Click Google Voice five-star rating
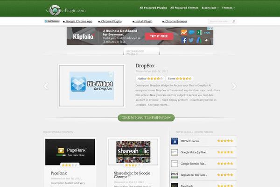This screenshot has height=187, width=280. (x=225, y=152)
